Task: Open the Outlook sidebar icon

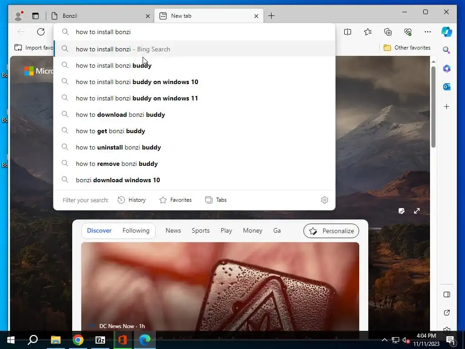Action: [447, 87]
